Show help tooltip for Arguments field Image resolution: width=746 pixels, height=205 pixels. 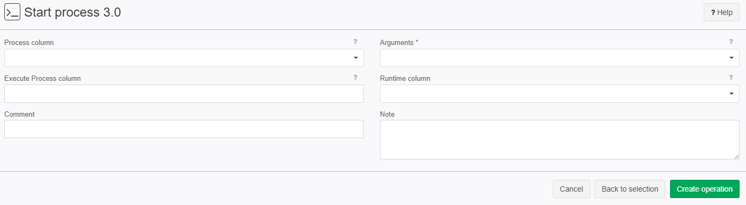click(730, 42)
